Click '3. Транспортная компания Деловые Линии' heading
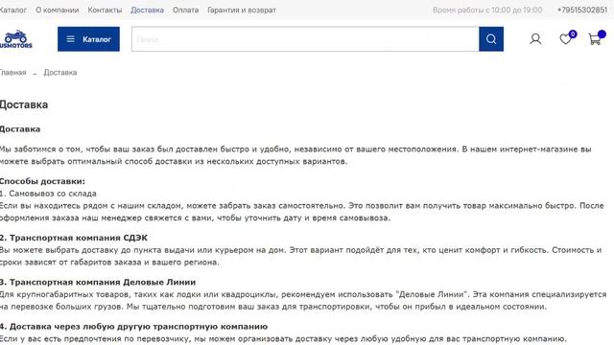Image resolution: width=614 pixels, height=345 pixels. 98,282
